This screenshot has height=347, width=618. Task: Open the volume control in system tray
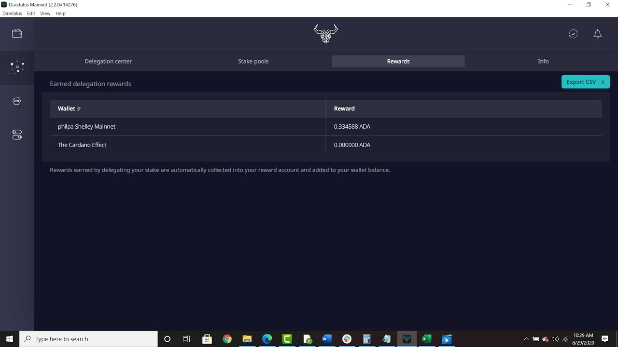pyautogui.click(x=555, y=339)
